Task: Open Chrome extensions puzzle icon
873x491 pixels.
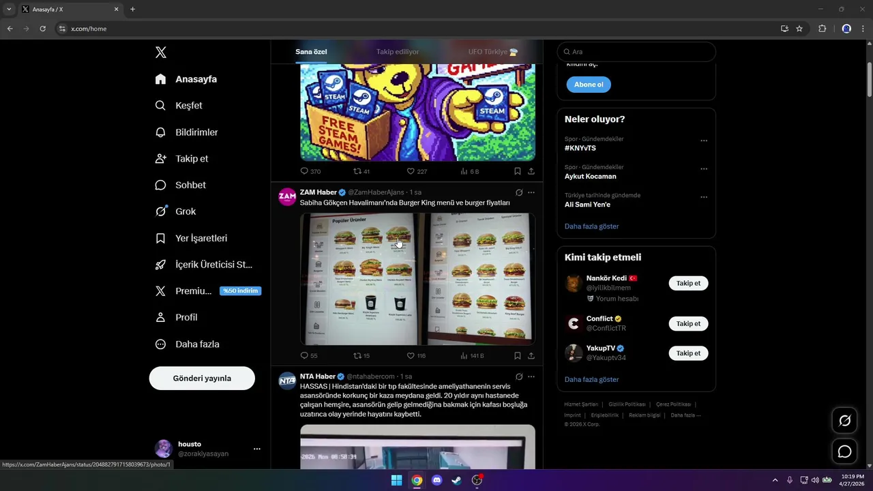Action: point(822,29)
